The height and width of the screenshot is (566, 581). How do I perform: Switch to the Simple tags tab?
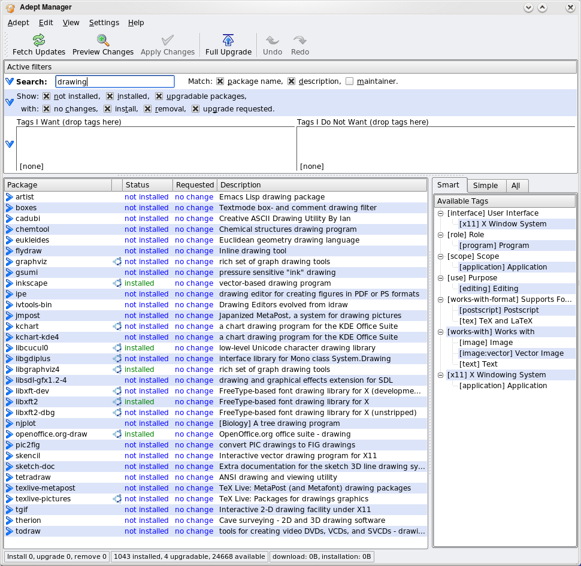tap(485, 186)
